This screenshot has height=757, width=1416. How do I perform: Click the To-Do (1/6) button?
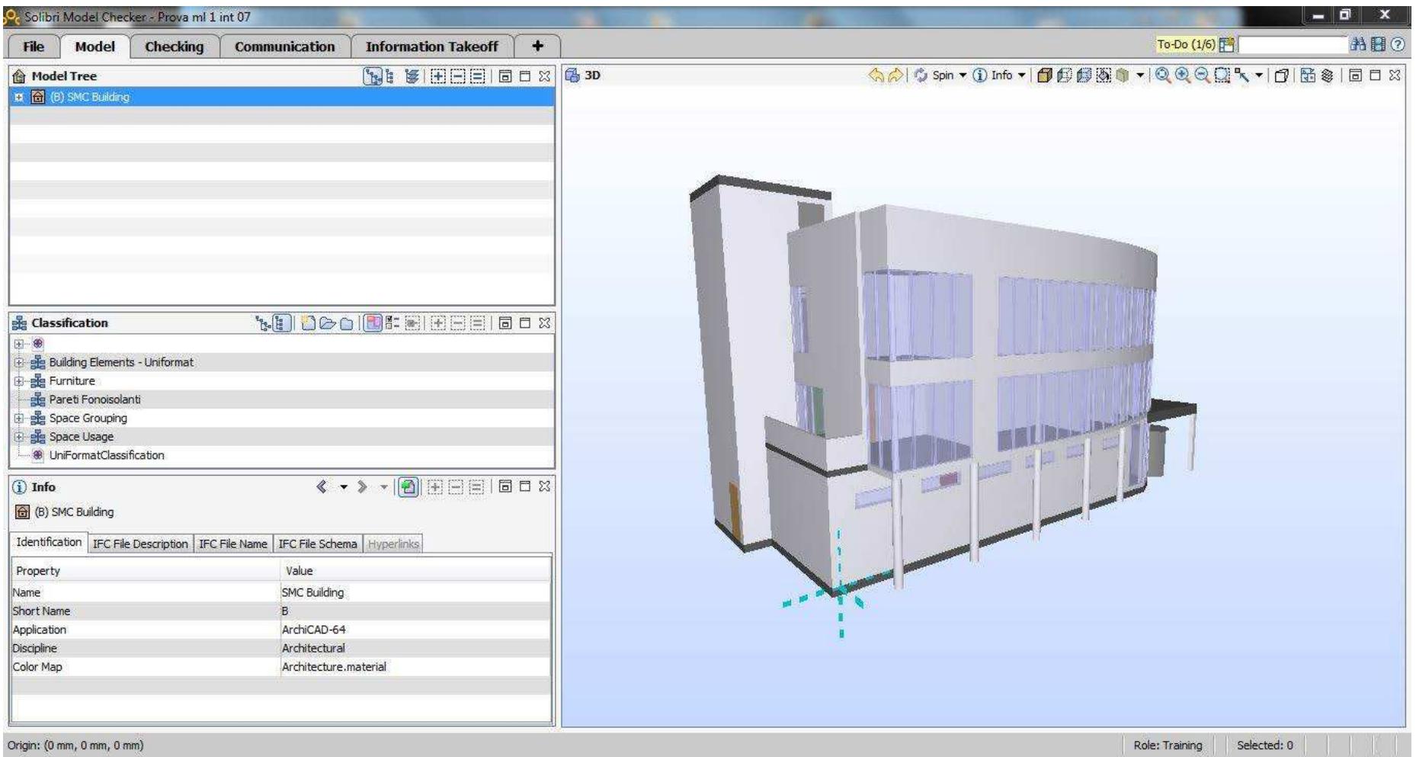point(1186,45)
